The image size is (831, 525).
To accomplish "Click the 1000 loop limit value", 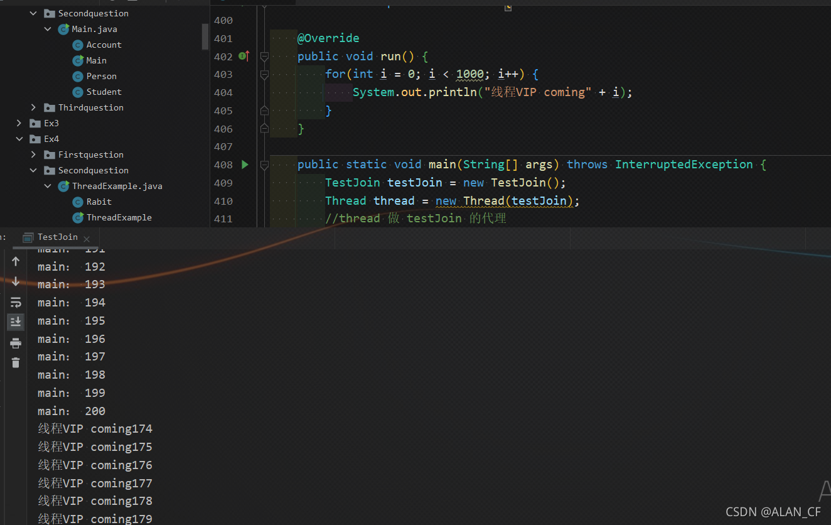I will (470, 74).
